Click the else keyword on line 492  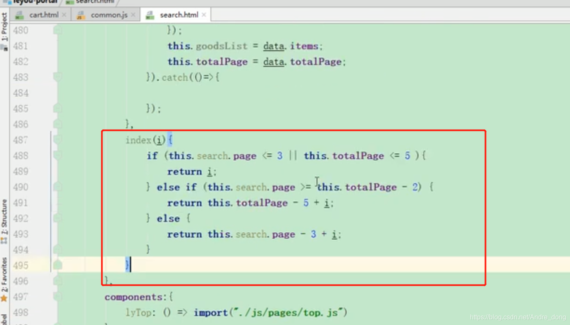click(168, 218)
